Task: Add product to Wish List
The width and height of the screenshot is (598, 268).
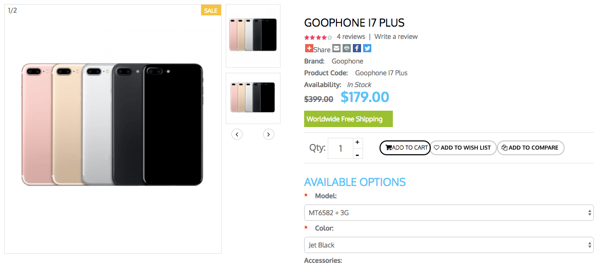Action: tap(463, 148)
